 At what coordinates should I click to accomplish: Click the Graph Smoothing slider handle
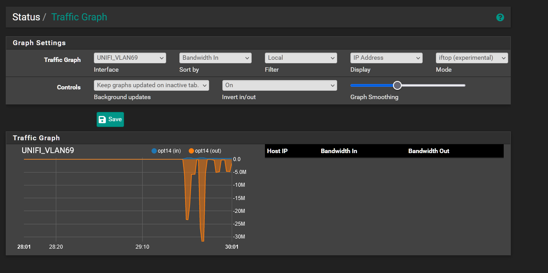click(397, 85)
